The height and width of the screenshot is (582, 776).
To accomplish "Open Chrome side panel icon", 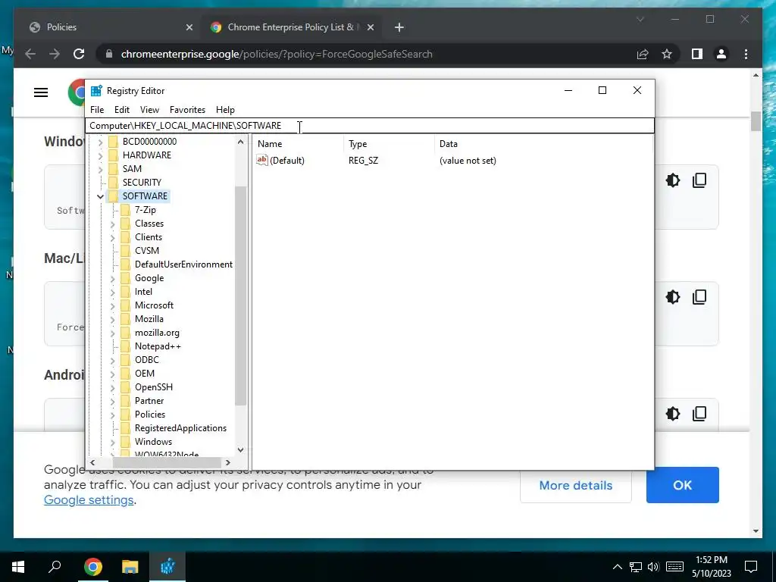I will pyautogui.click(x=697, y=54).
